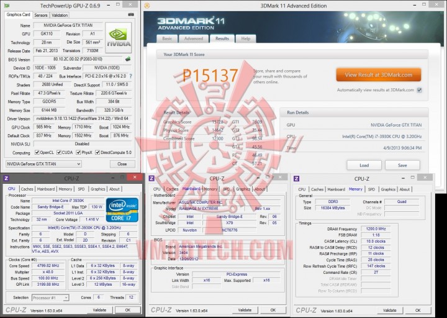Click the Driver Version field in GPU-Z
The width and height of the screenshot is (447, 318).
tap(83, 119)
